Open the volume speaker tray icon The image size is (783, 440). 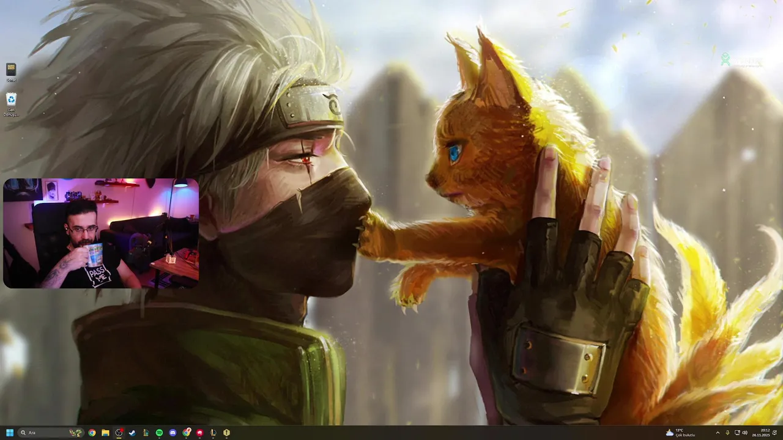click(x=744, y=433)
